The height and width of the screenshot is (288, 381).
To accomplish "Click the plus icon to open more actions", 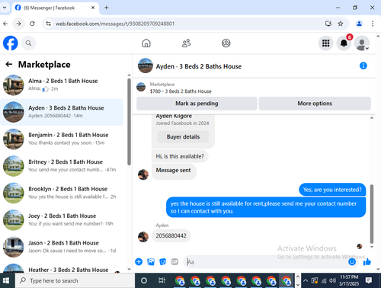I will 139,261.
